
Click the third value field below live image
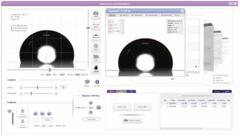point(78,75)
